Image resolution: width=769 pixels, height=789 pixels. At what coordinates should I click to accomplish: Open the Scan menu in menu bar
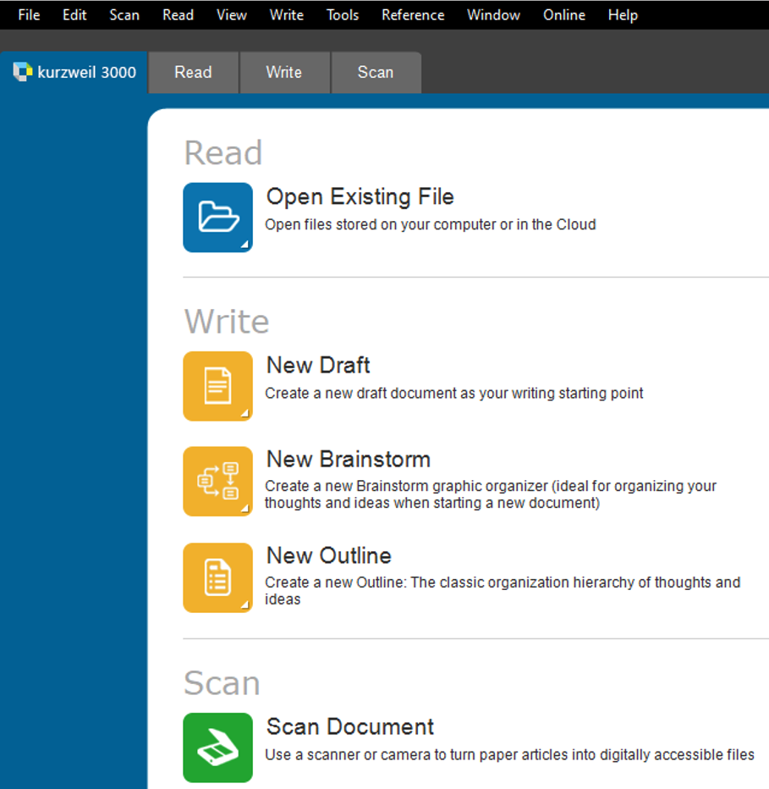coord(124,15)
